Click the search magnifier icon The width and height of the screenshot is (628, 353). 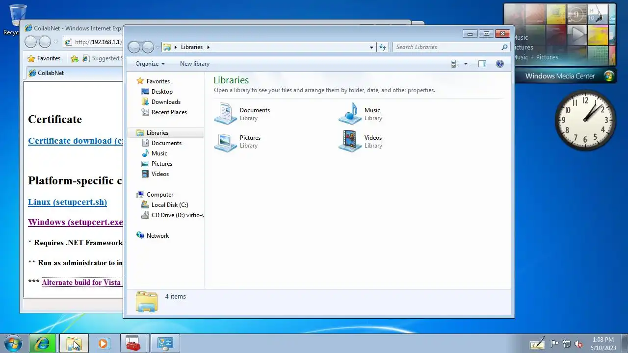click(x=504, y=47)
